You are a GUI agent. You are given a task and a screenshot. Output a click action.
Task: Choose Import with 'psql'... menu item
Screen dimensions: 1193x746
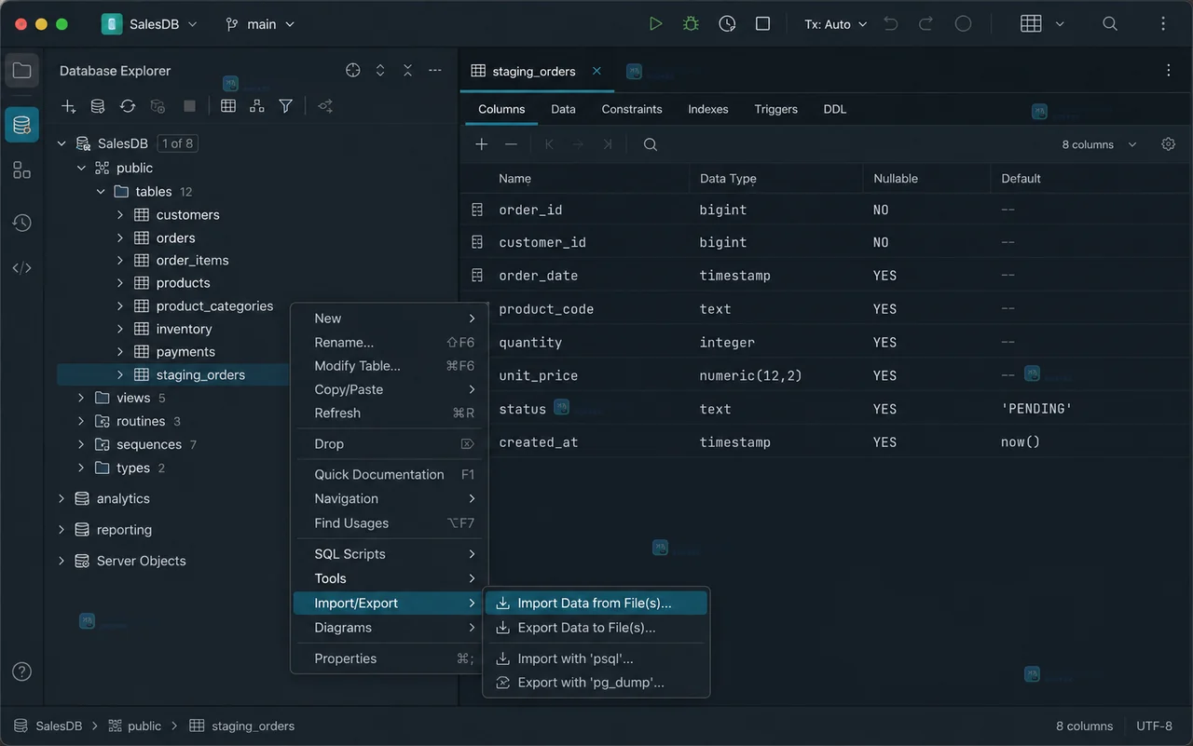[596, 658]
